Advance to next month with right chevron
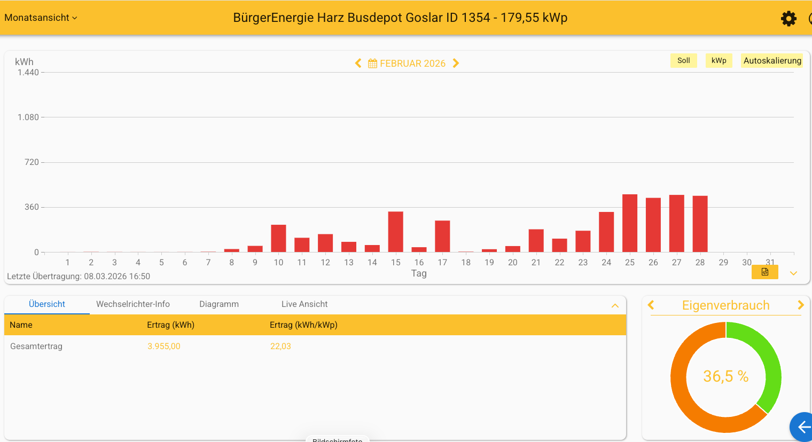The width and height of the screenshot is (812, 442). [x=456, y=63]
